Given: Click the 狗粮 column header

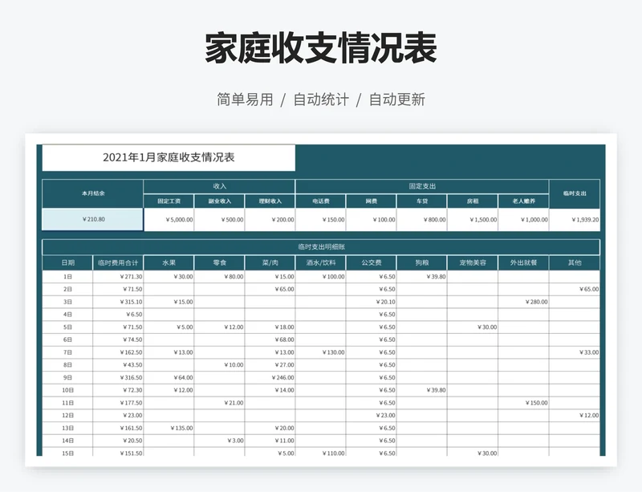Looking at the screenshot, I should coord(422,262).
